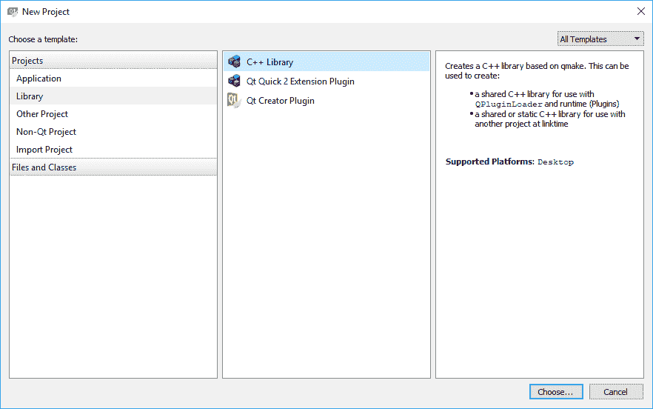Select the Application category
This screenshot has width=653, height=409.
(x=113, y=79)
